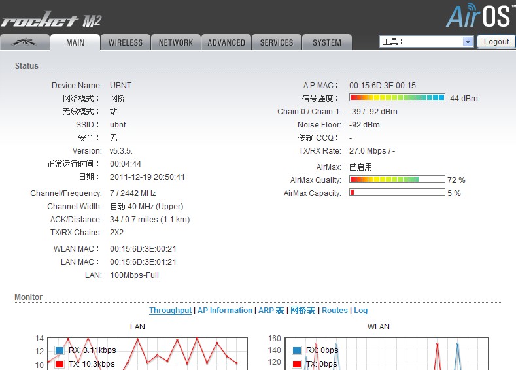Select the uptime value 00:04:44
Viewport: 516px width, 370px height.
pyautogui.click(x=126, y=164)
